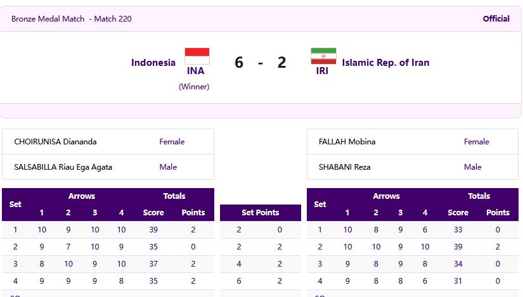Click the Official status label
This screenshot has height=297, width=523.
pyautogui.click(x=496, y=18)
